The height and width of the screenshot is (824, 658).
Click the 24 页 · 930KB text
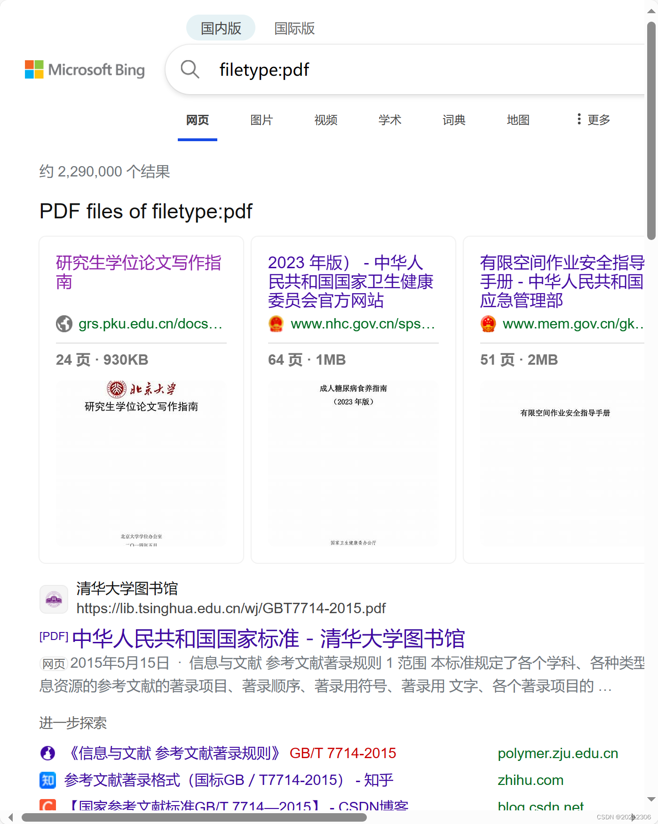(x=102, y=360)
